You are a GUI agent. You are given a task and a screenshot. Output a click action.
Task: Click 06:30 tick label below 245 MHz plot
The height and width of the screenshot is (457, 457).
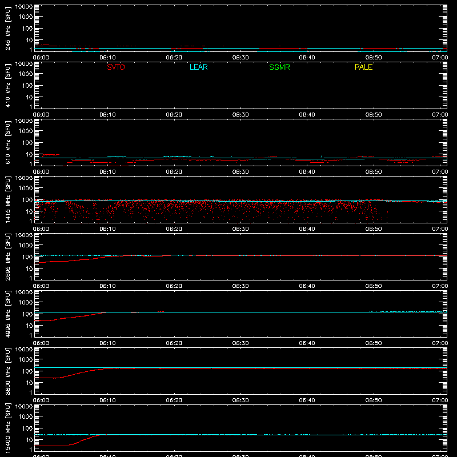pyautogui.click(x=240, y=58)
